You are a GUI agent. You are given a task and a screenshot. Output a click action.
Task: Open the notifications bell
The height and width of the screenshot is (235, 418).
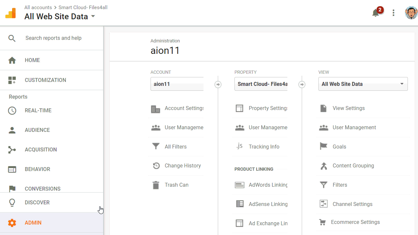[x=376, y=13]
